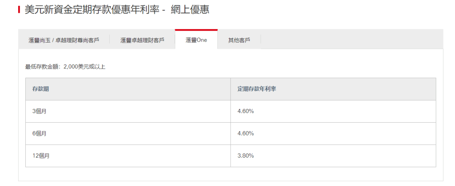Select the 3個月 deposit period cell

40,111
